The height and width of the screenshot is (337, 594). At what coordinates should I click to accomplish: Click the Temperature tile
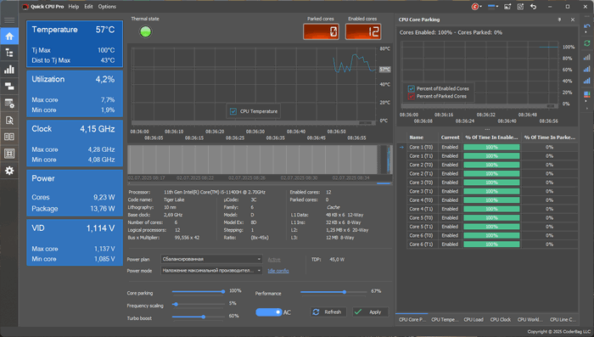pos(75,44)
